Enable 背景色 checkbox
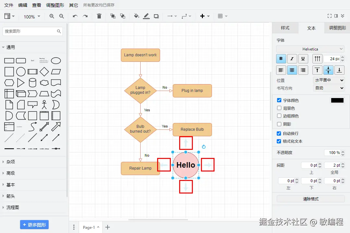The height and width of the screenshot is (233, 350). click(x=279, y=108)
